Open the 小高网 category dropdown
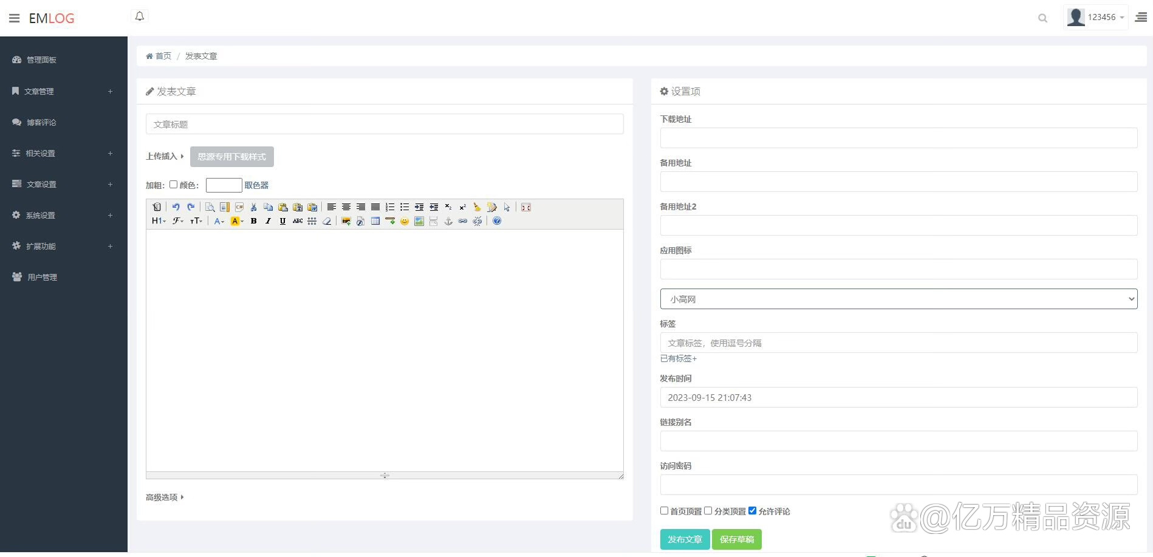Screen dimensions: 1153x557 [898, 299]
